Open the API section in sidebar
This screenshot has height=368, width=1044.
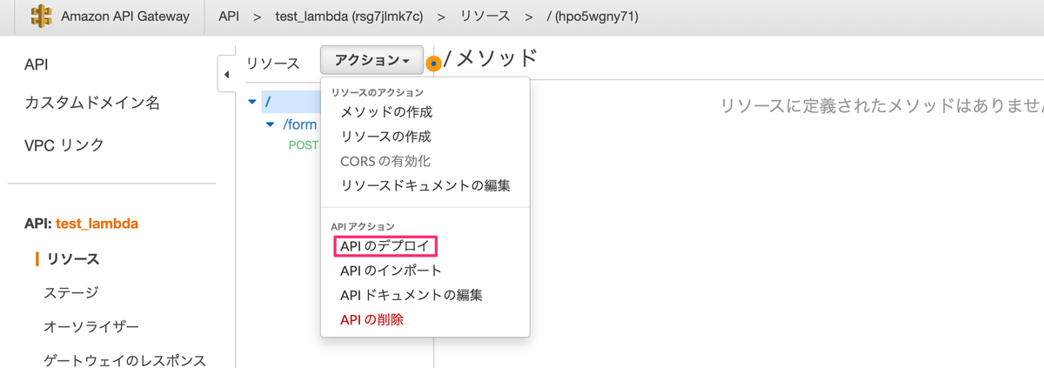(x=37, y=65)
